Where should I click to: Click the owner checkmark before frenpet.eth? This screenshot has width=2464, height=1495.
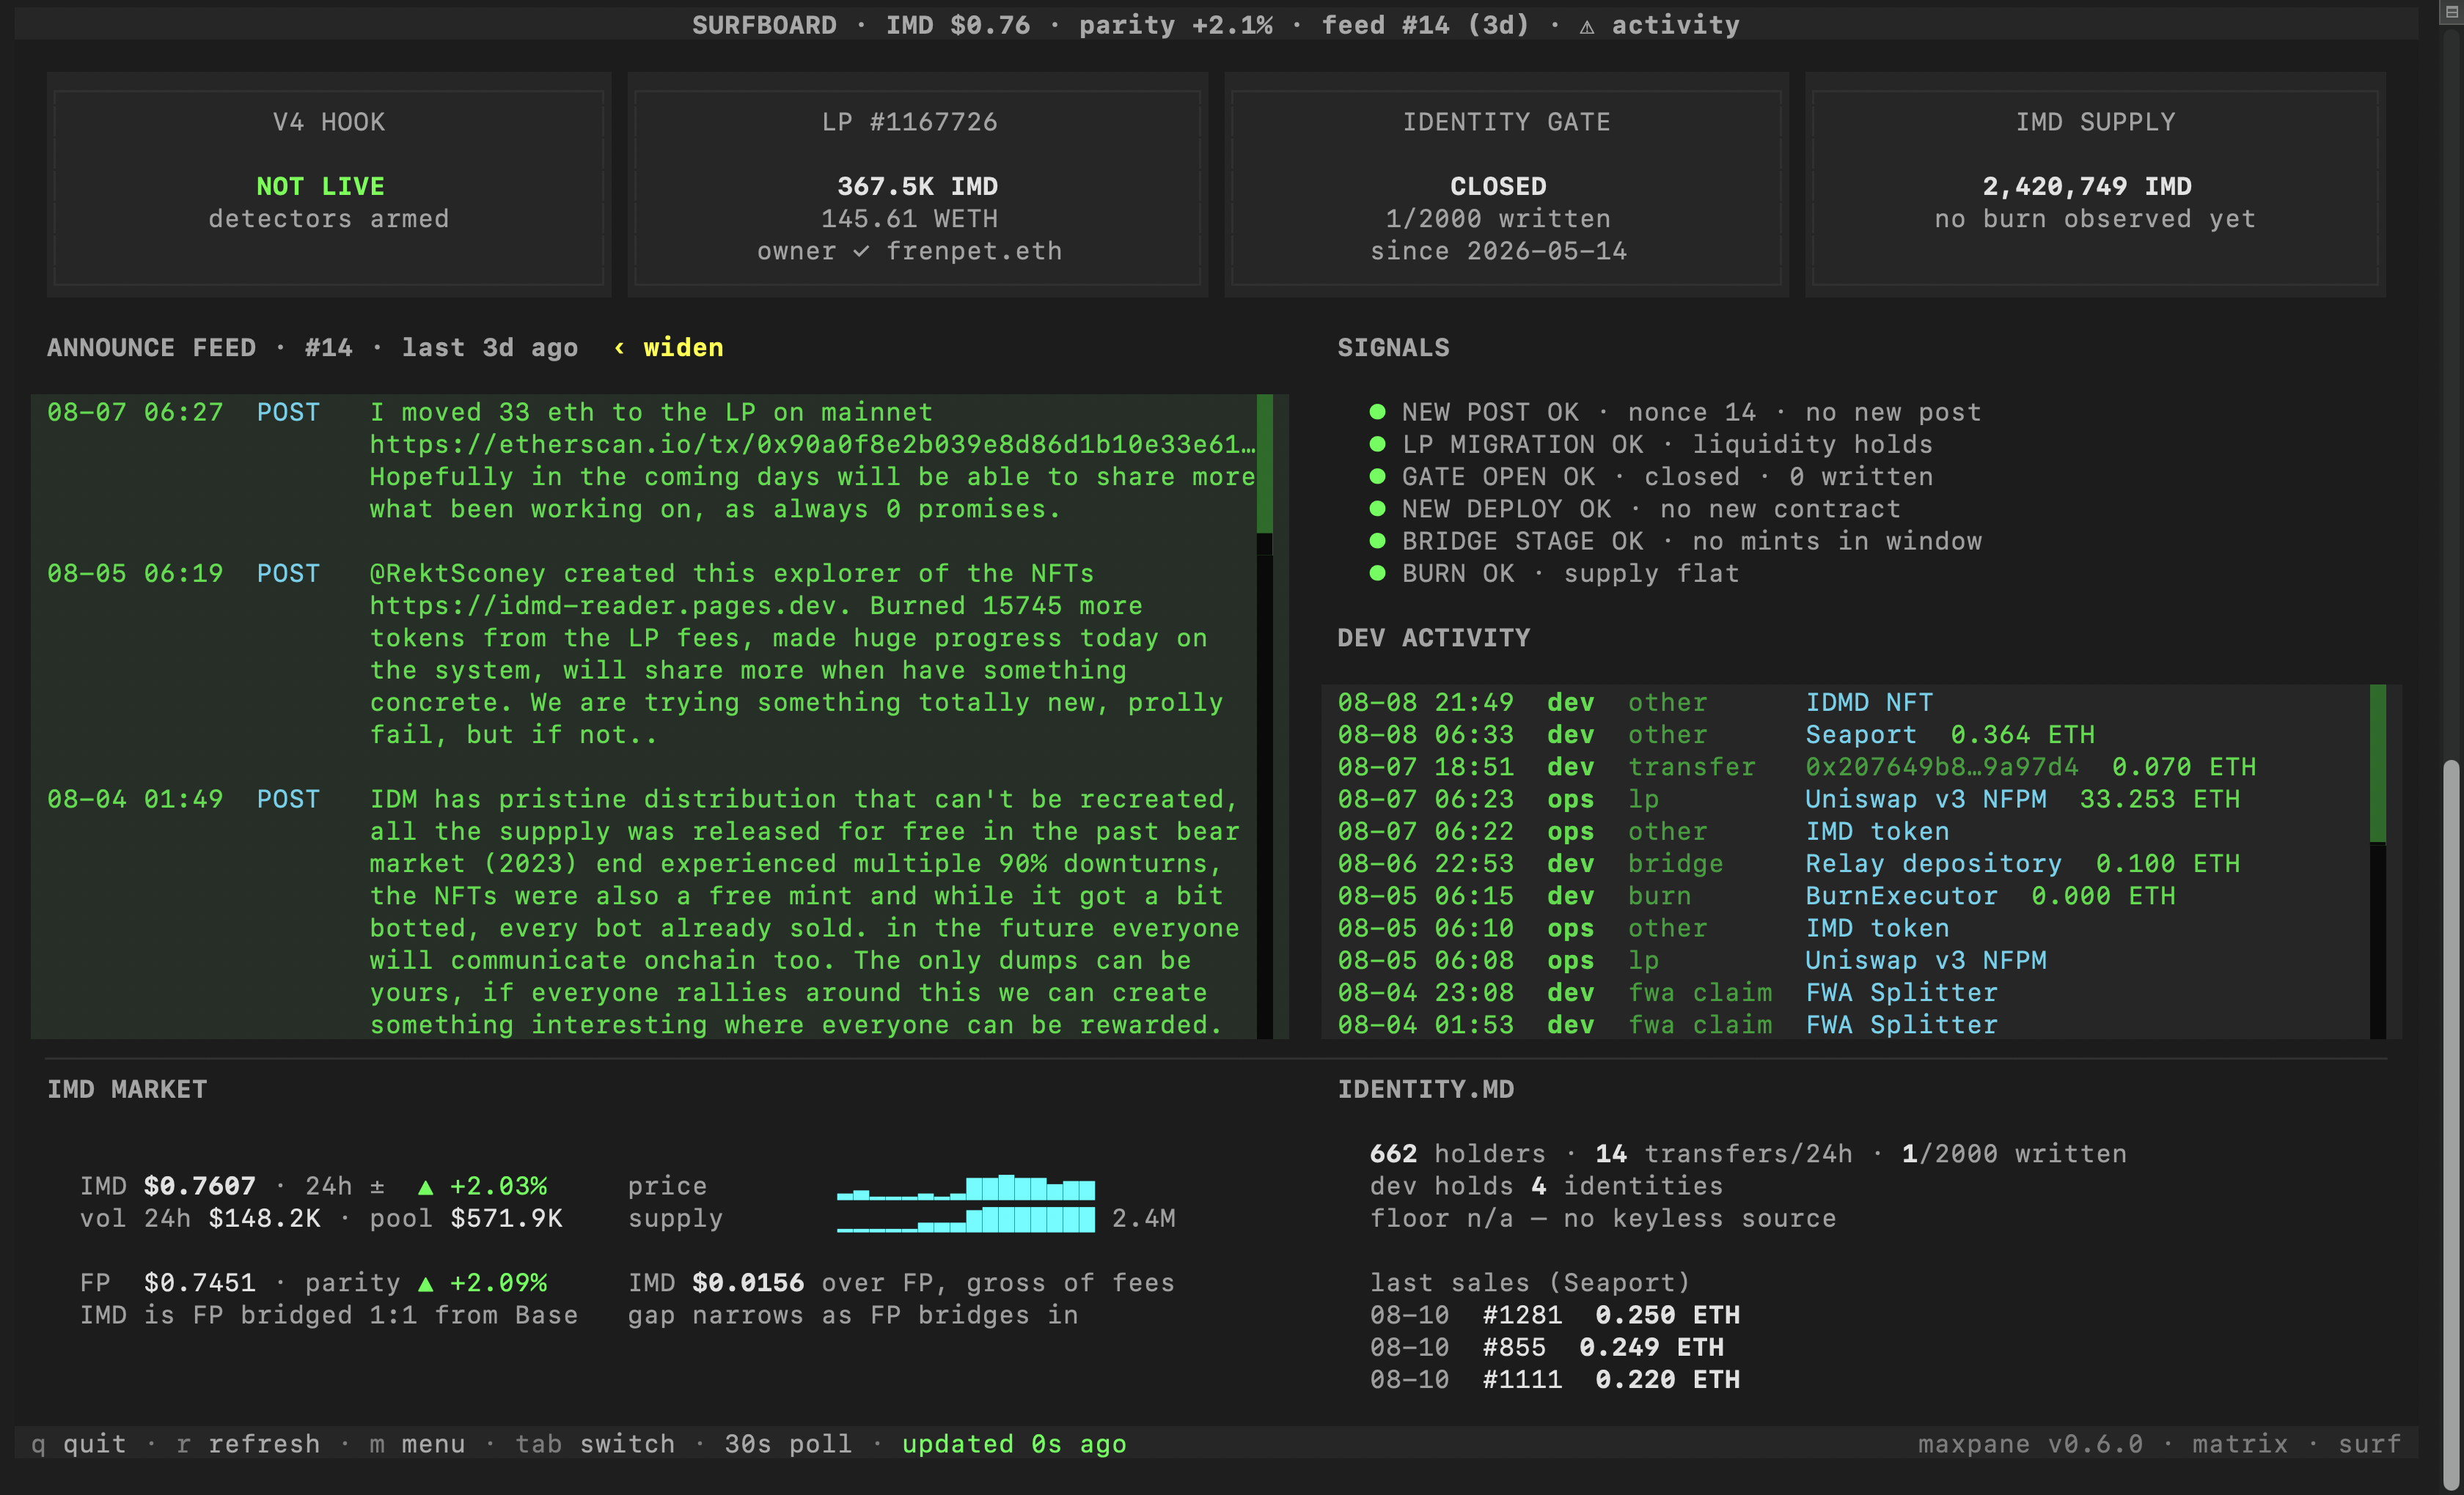[x=861, y=251]
